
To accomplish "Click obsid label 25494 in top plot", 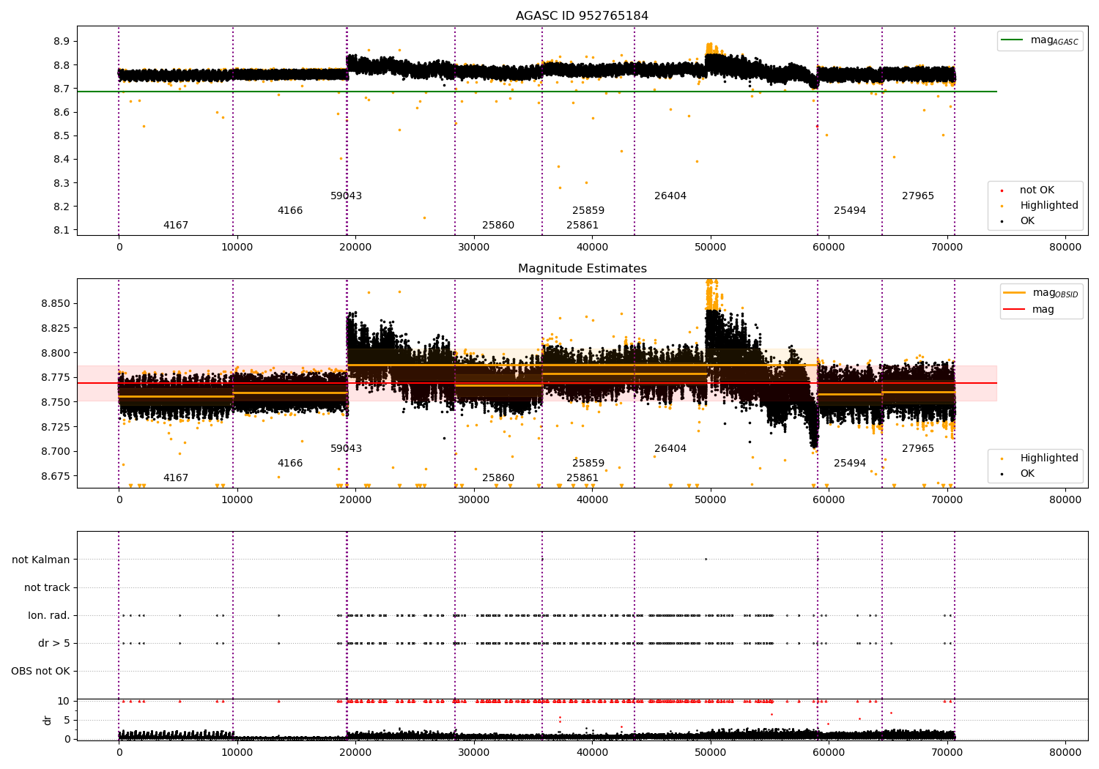I will click(x=850, y=211).
